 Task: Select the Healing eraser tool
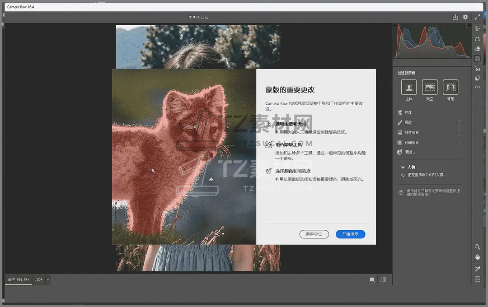478,49
